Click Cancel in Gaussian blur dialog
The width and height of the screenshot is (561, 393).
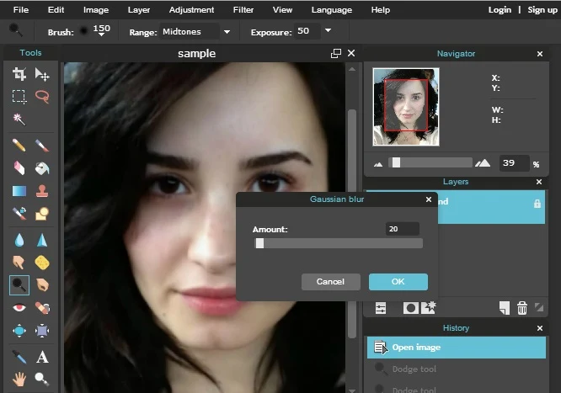(330, 282)
